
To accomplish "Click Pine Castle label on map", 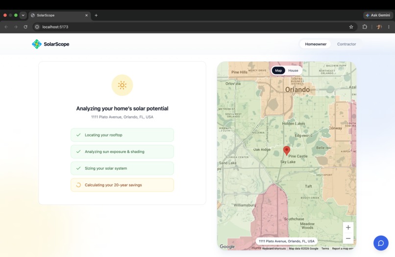I will pyautogui.click(x=298, y=156).
